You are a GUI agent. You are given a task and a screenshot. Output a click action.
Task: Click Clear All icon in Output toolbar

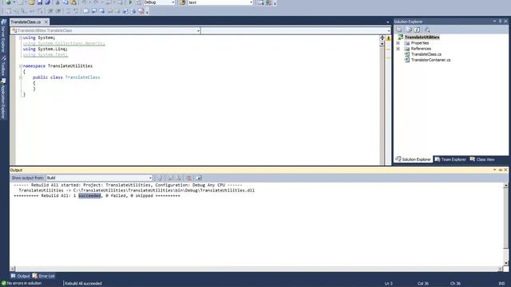click(x=188, y=178)
